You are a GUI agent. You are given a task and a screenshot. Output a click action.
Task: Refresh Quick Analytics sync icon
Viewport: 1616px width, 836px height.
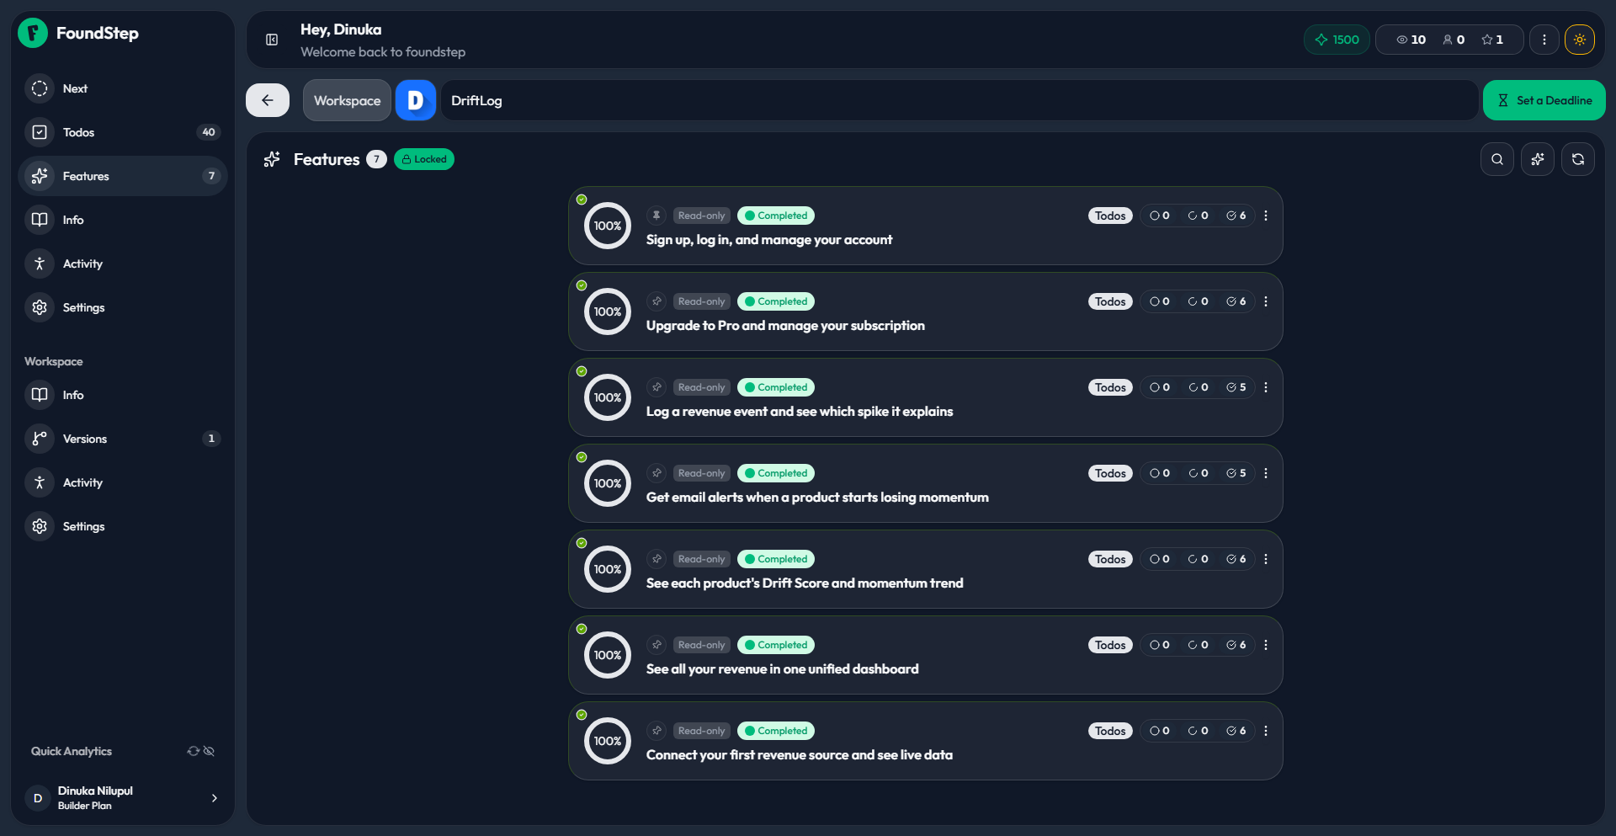[193, 751]
